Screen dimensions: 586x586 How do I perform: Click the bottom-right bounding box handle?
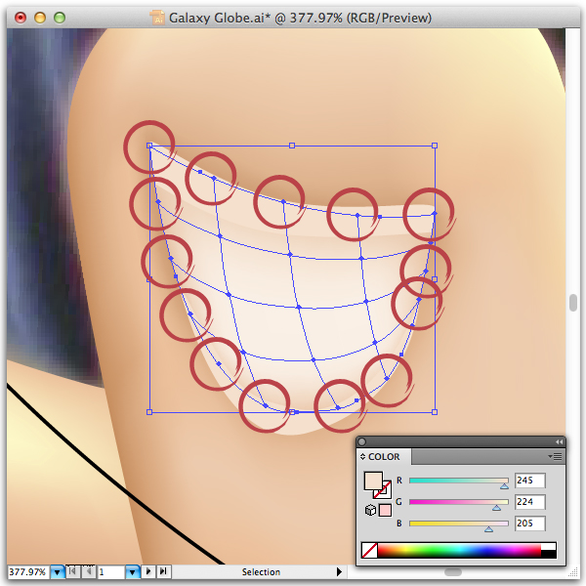tap(435, 412)
